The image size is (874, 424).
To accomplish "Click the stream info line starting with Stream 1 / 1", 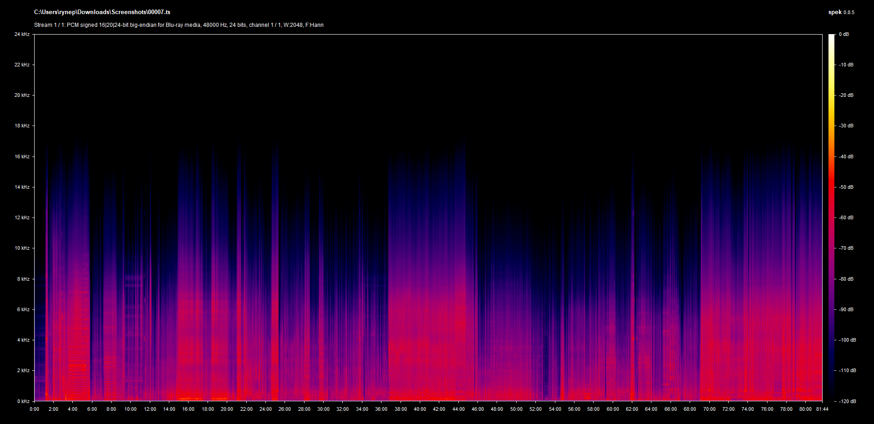I will tap(178, 25).
